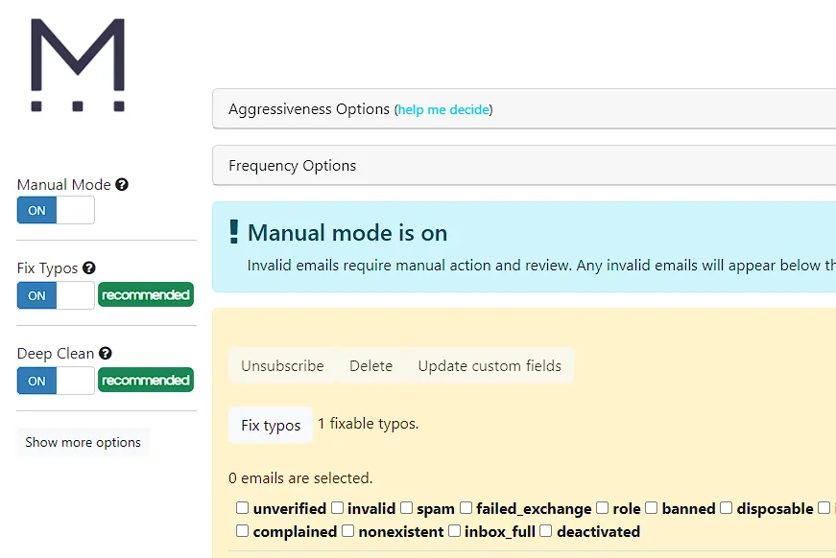The width and height of the screenshot is (836, 558).
Task: Check the deactivated checkbox
Action: (545, 531)
